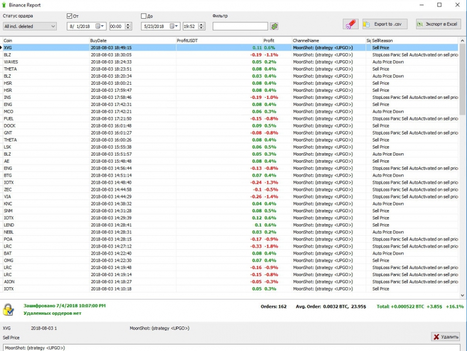Open the 8/1/2018 date picker dropdown
Viewport: 467px width, 351px height.
100,26
